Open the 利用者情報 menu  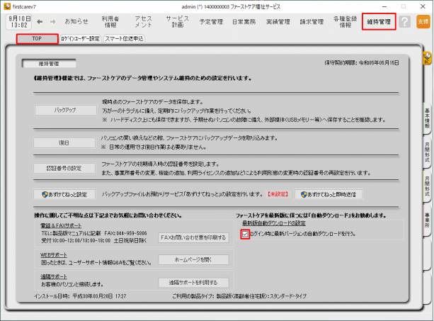coord(110,22)
